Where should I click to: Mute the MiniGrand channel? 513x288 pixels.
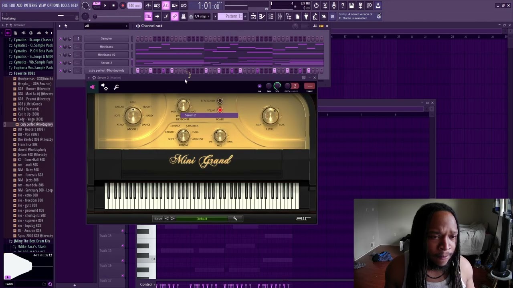click(61, 46)
